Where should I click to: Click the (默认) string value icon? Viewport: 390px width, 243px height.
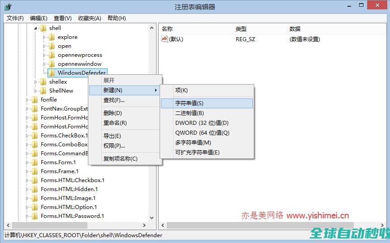point(165,39)
